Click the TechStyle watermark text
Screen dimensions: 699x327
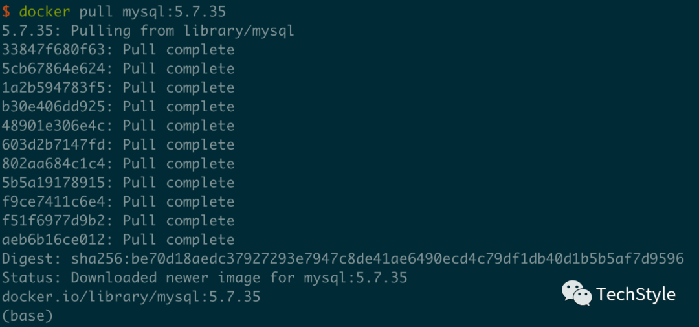click(x=636, y=295)
